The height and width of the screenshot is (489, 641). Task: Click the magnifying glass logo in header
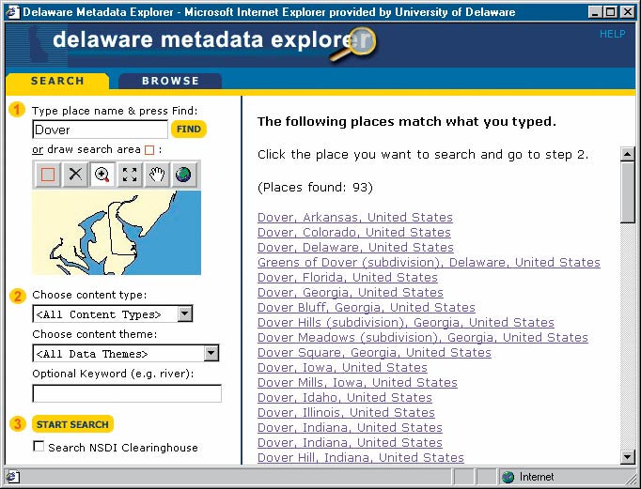pos(355,44)
